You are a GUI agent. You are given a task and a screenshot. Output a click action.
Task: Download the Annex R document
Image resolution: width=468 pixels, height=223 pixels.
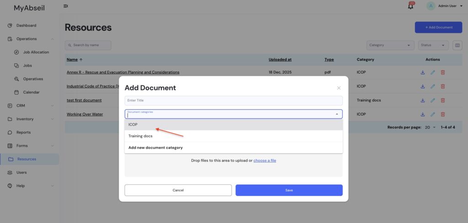coord(422,73)
